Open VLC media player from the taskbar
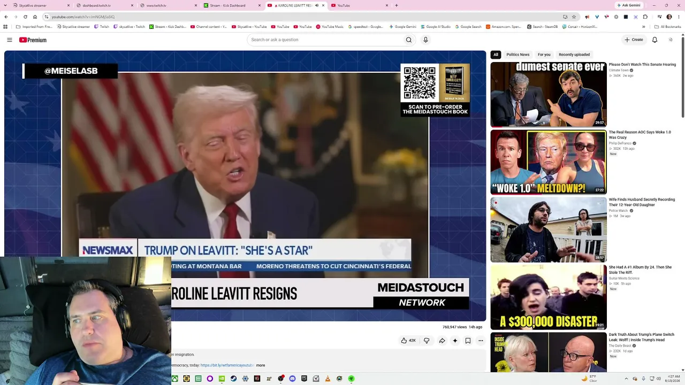This screenshot has height=385, width=685. coord(328,379)
